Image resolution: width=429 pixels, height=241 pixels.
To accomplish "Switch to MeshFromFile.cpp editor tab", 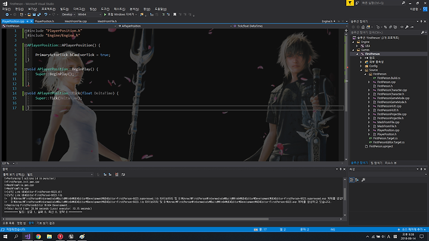I will [x=76, y=21].
